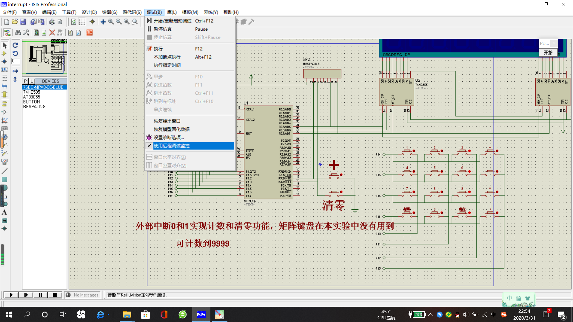Pause simulation using bottom pause button
Viewport: 573px width, 322px height.
tap(40, 295)
